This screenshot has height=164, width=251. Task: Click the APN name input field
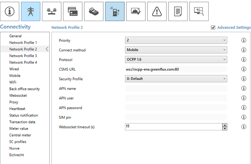click(x=176, y=88)
